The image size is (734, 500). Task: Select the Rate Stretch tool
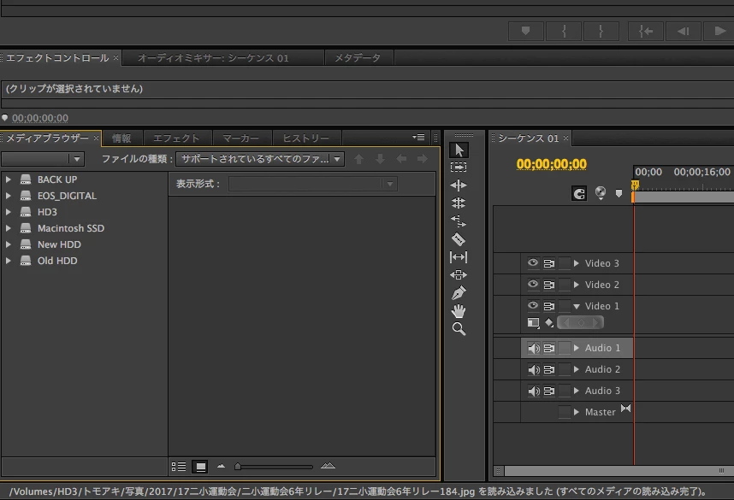(x=459, y=221)
